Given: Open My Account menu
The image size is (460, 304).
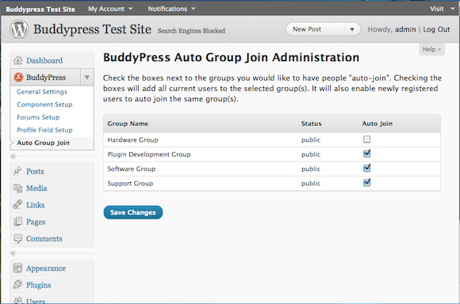Looking at the screenshot, I should [110, 9].
